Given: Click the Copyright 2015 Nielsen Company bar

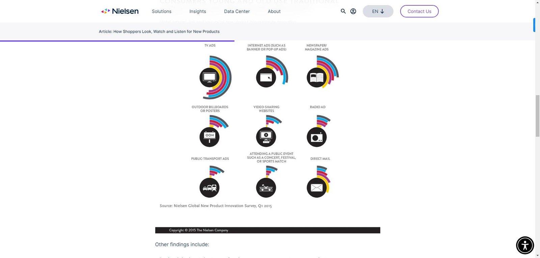Looking at the screenshot, I should pos(268,230).
